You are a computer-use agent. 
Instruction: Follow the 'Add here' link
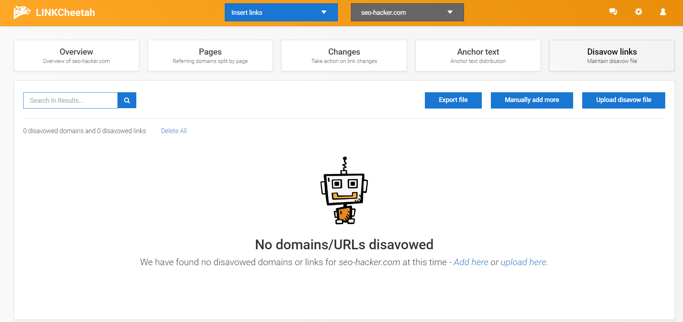pyautogui.click(x=471, y=262)
